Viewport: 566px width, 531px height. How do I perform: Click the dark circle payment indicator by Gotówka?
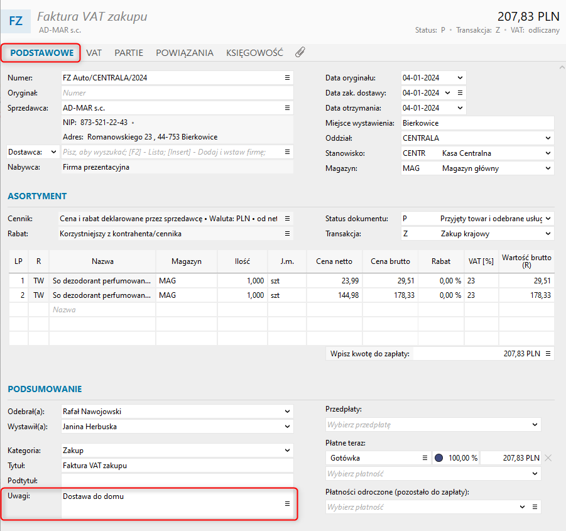439,458
